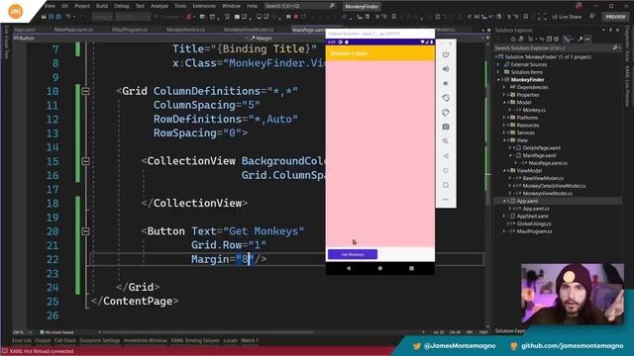Tap the Get Monkeys button in emulator

[x=353, y=254]
